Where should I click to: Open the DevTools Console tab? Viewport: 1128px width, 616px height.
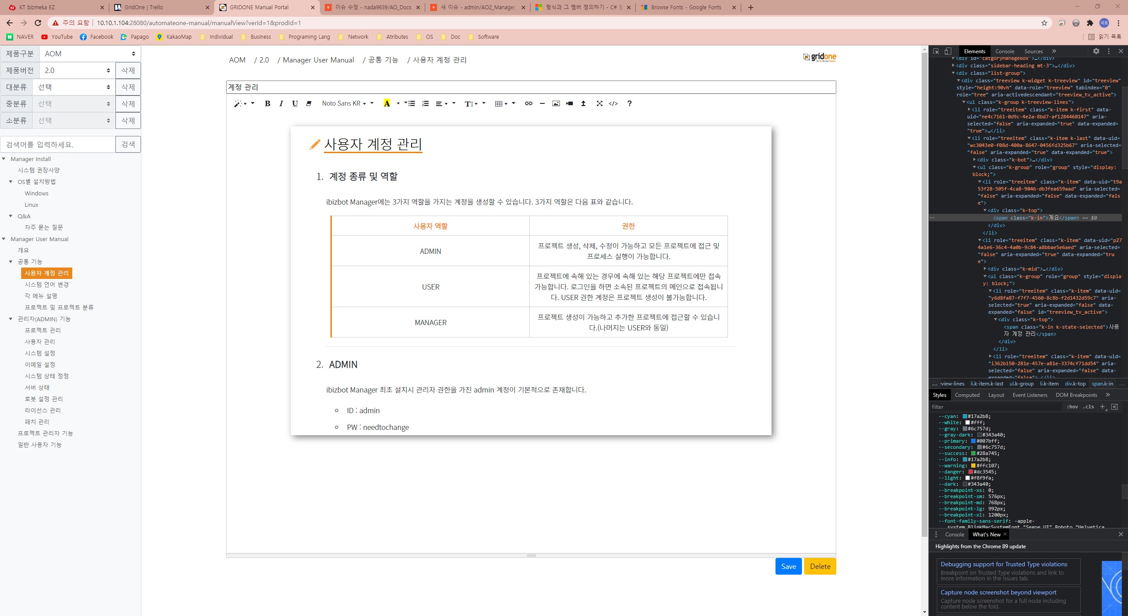(1004, 51)
